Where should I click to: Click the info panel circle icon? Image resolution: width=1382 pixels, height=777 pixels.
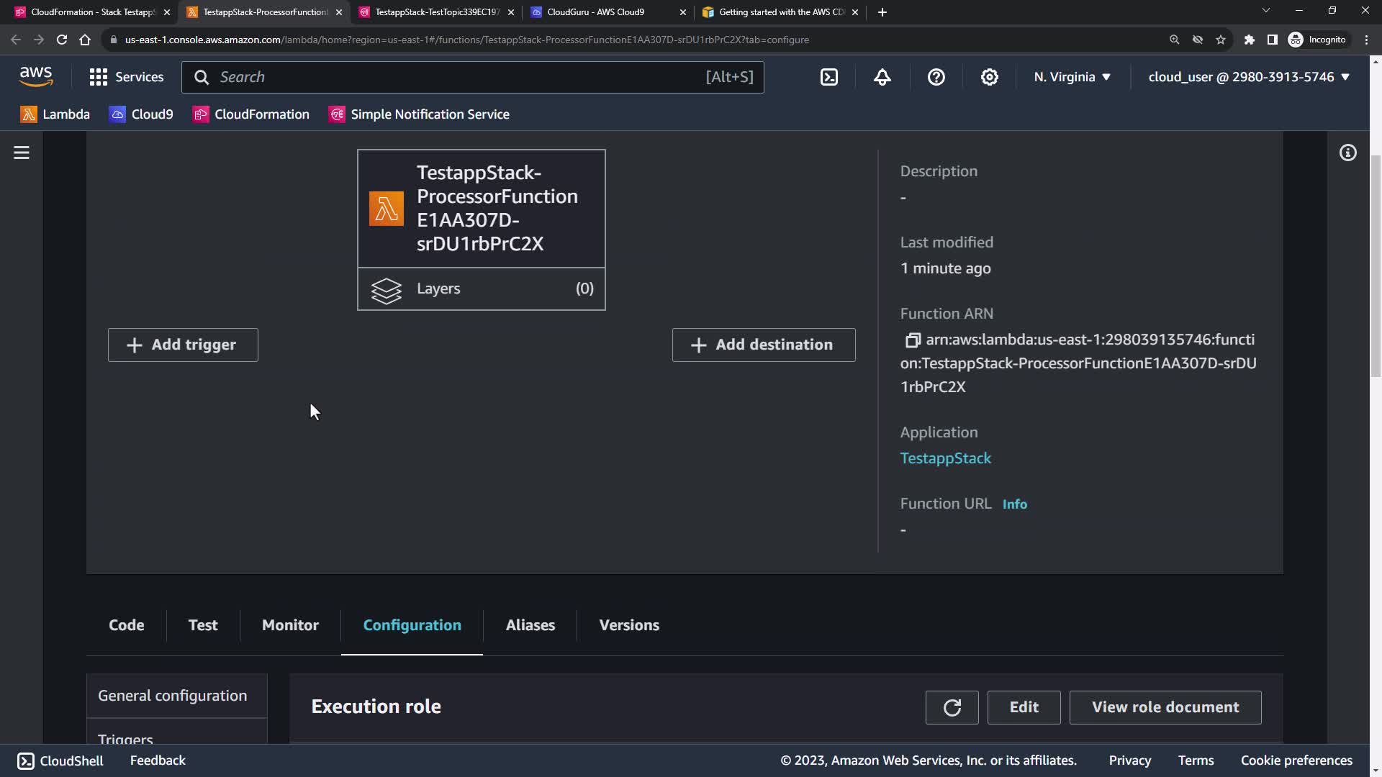pos(1347,153)
